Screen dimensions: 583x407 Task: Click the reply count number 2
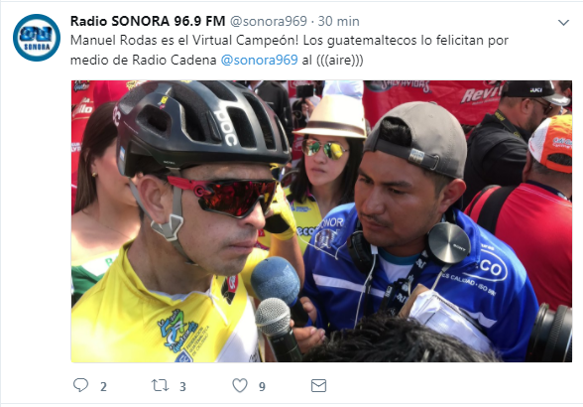(x=103, y=387)
